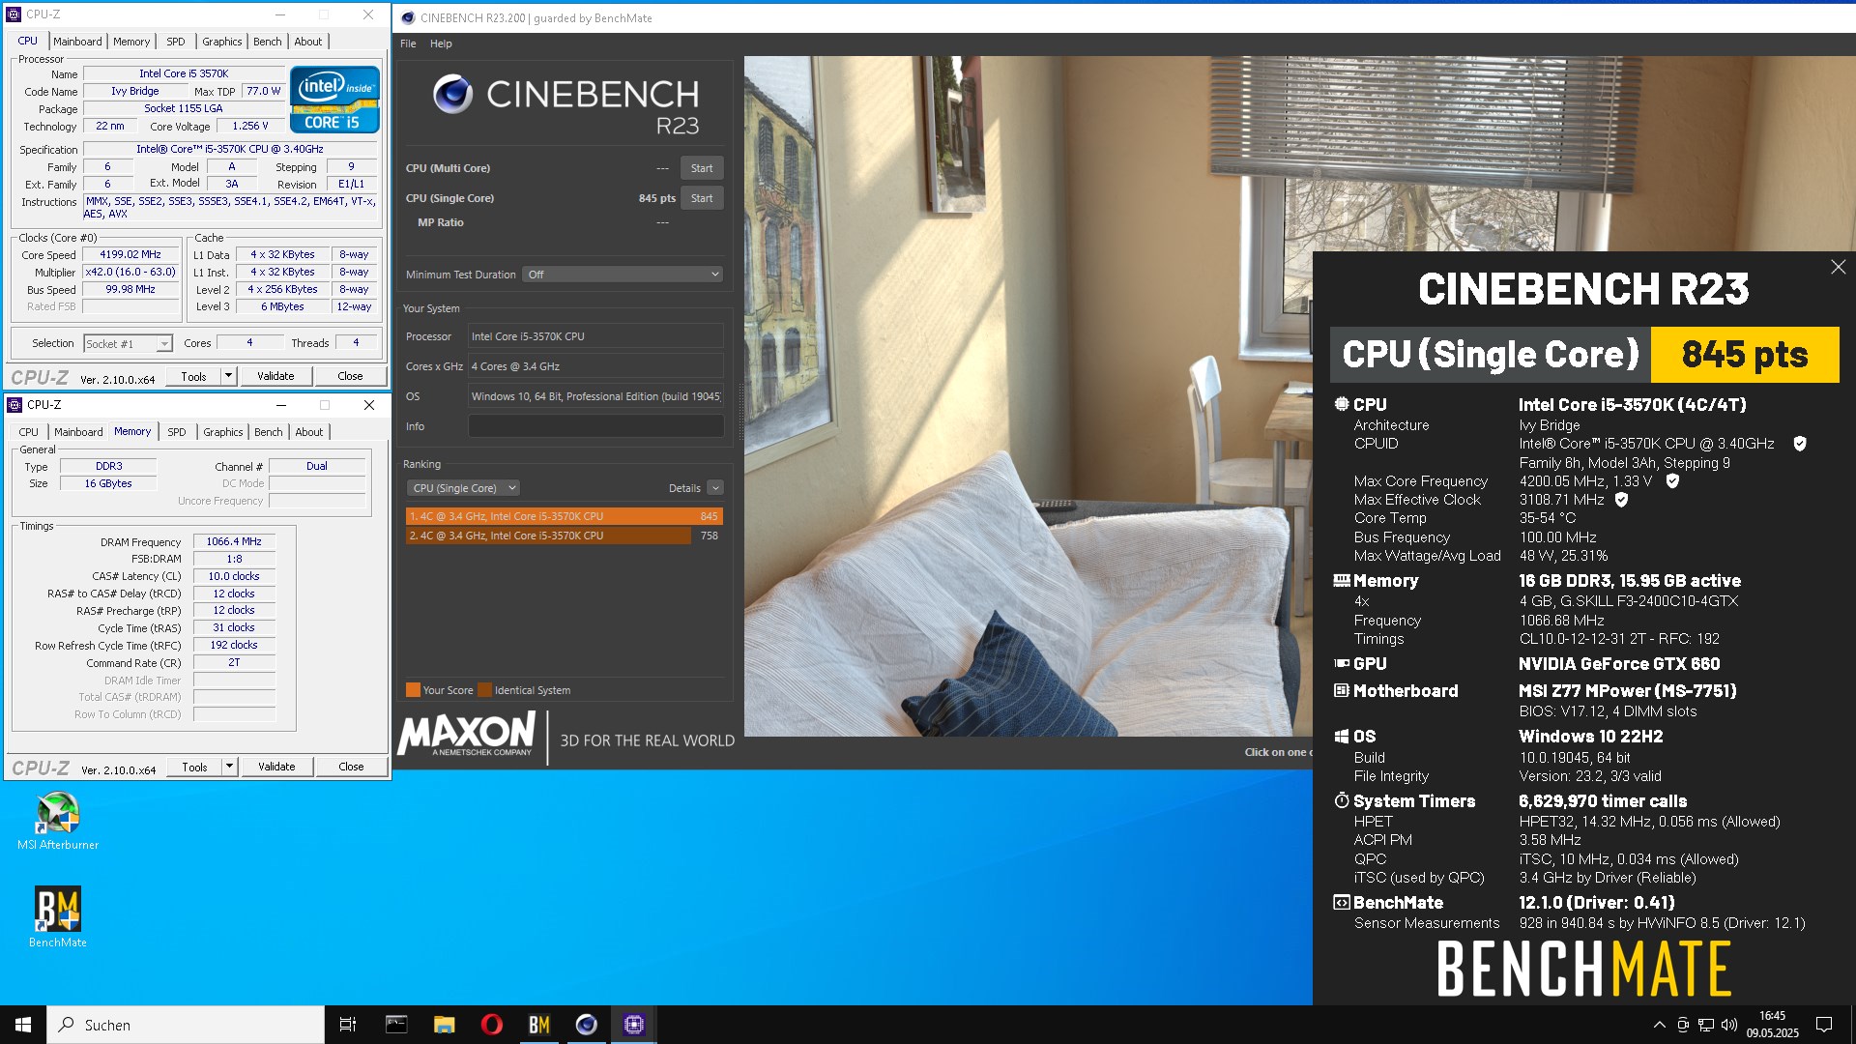Click the Processor field in Cinebench
Image resolution: width=1856 pixels, height=1044 pixels.
[x=595, y=336]
